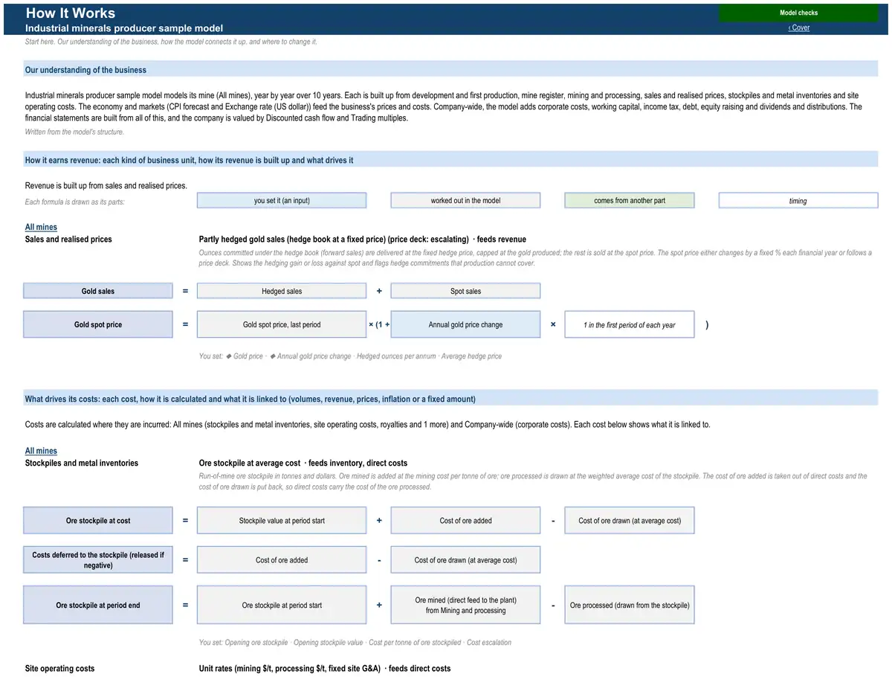Click the 'Our understanding of the business' header

[450, 70]
